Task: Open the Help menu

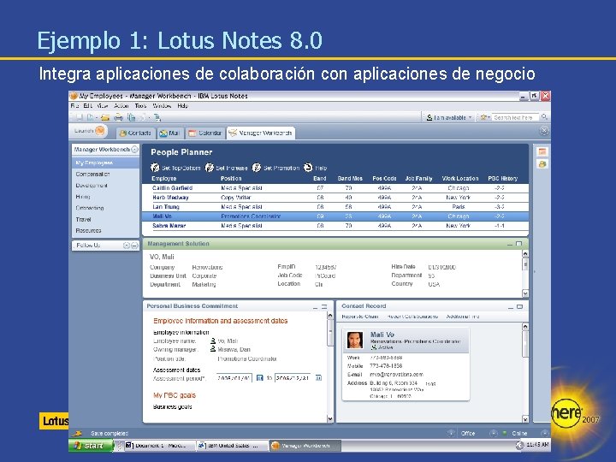Action: (x=183, y=106)
